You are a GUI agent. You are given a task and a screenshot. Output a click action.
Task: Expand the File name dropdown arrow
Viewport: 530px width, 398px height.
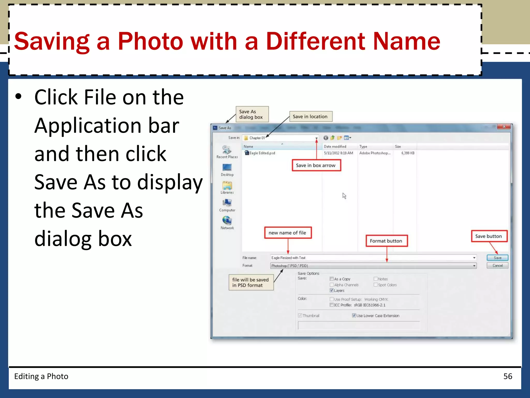point(474,258)
